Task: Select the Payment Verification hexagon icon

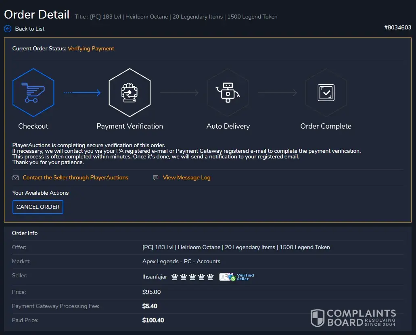Action: (x=130, y=93)
